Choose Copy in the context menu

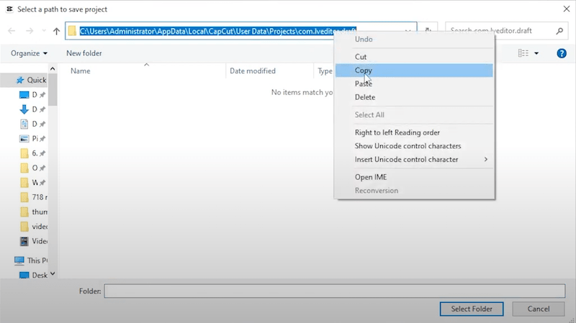pos(414,70)
